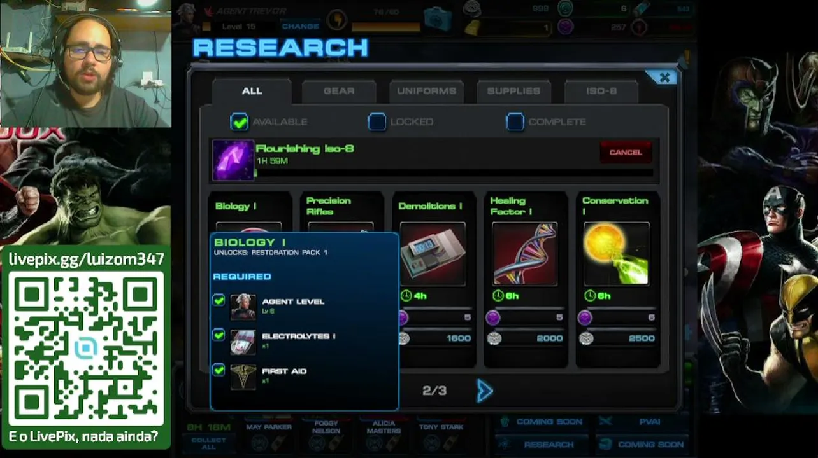
Task: Select the Precision Rifles research title
Action: tap(329, 206)
